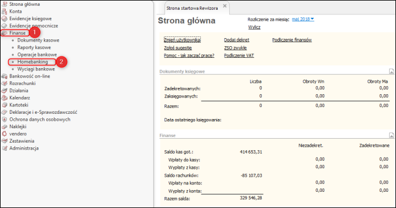The width and height of the screenshot is (396, 208).
Task: Click the Wylicz link
Action: [254, 27]
